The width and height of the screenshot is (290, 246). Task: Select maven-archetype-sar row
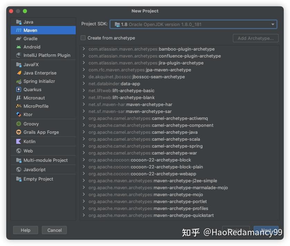pos(179,111)
